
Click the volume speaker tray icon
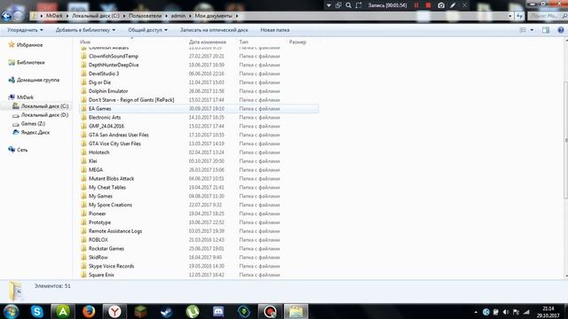(506, 312)
